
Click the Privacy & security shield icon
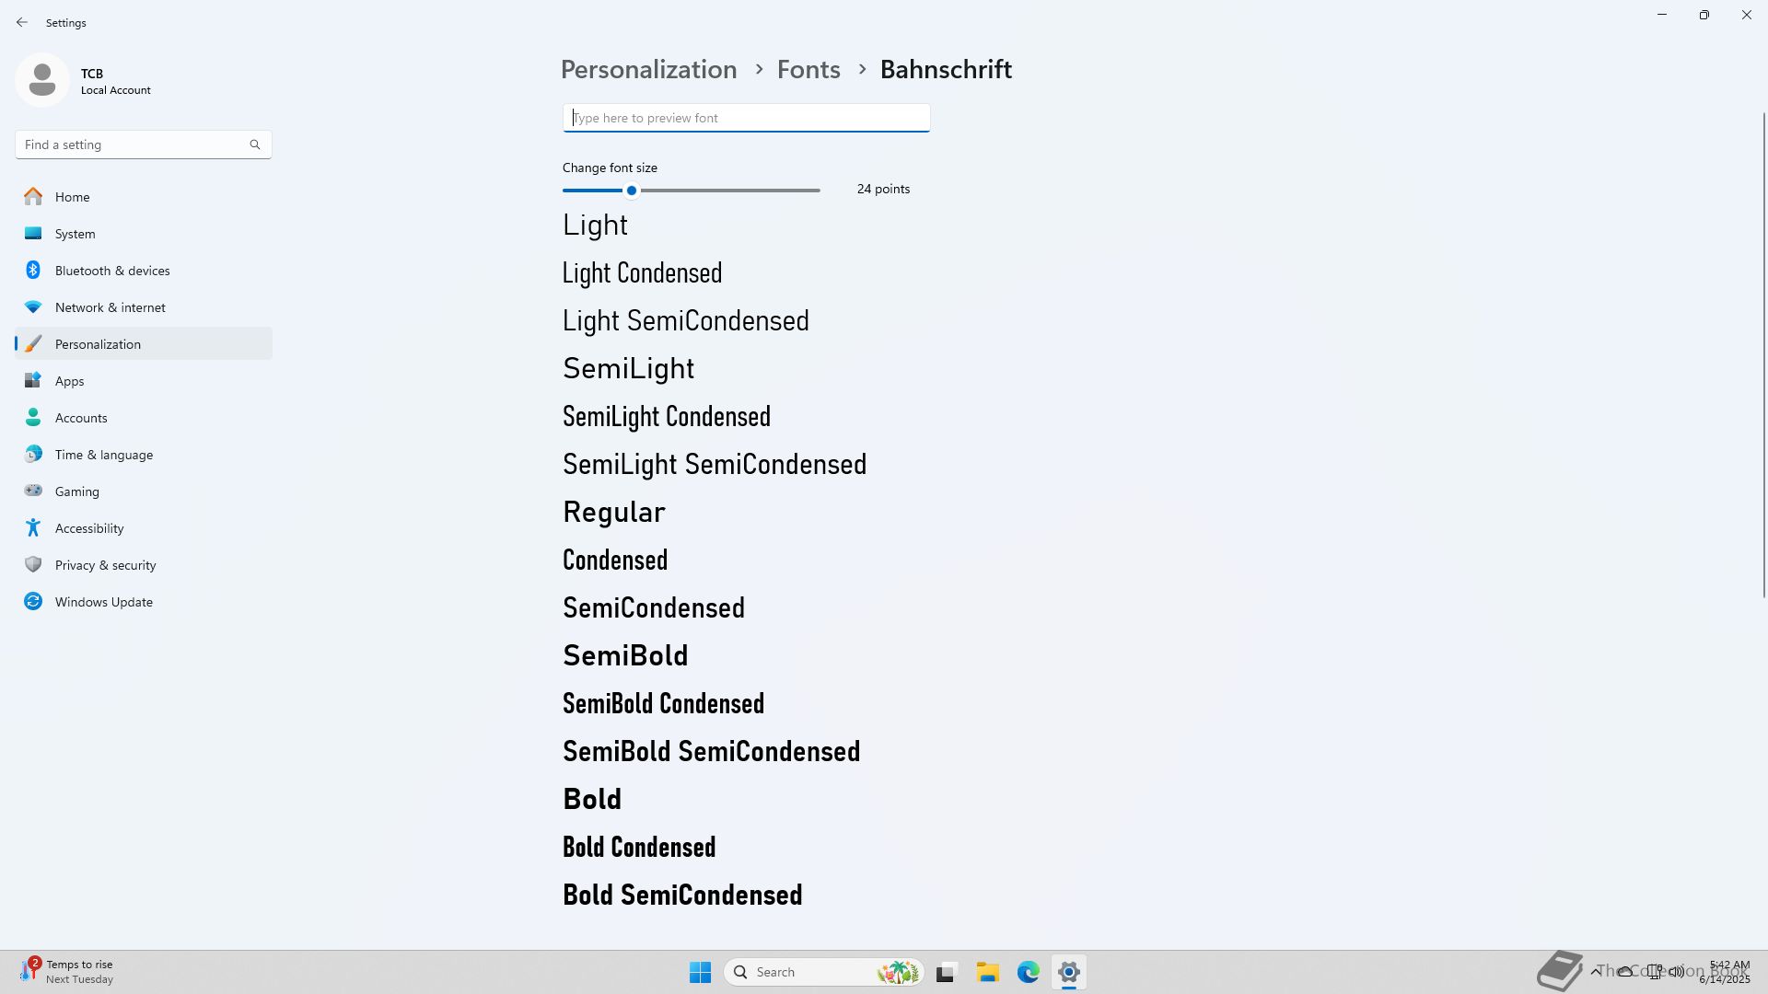click(x=33, y=564)
